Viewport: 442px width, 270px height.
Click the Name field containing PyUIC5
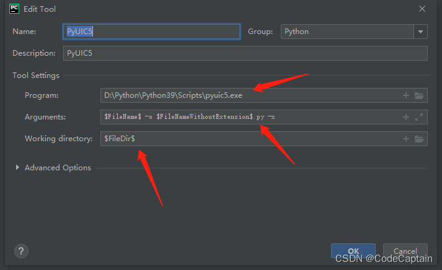tap(151, 32)
